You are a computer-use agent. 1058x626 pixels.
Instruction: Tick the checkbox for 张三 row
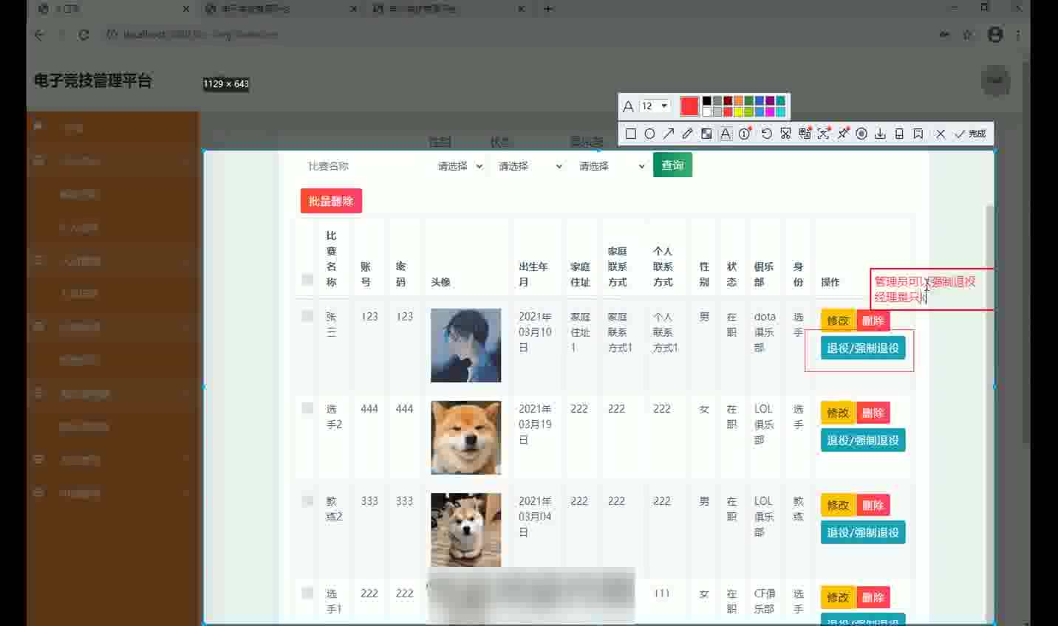tap(307, 316)
